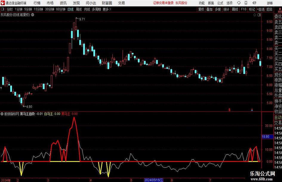
Task: Click the 9.71 high price label
Action: tap(82, 19)
